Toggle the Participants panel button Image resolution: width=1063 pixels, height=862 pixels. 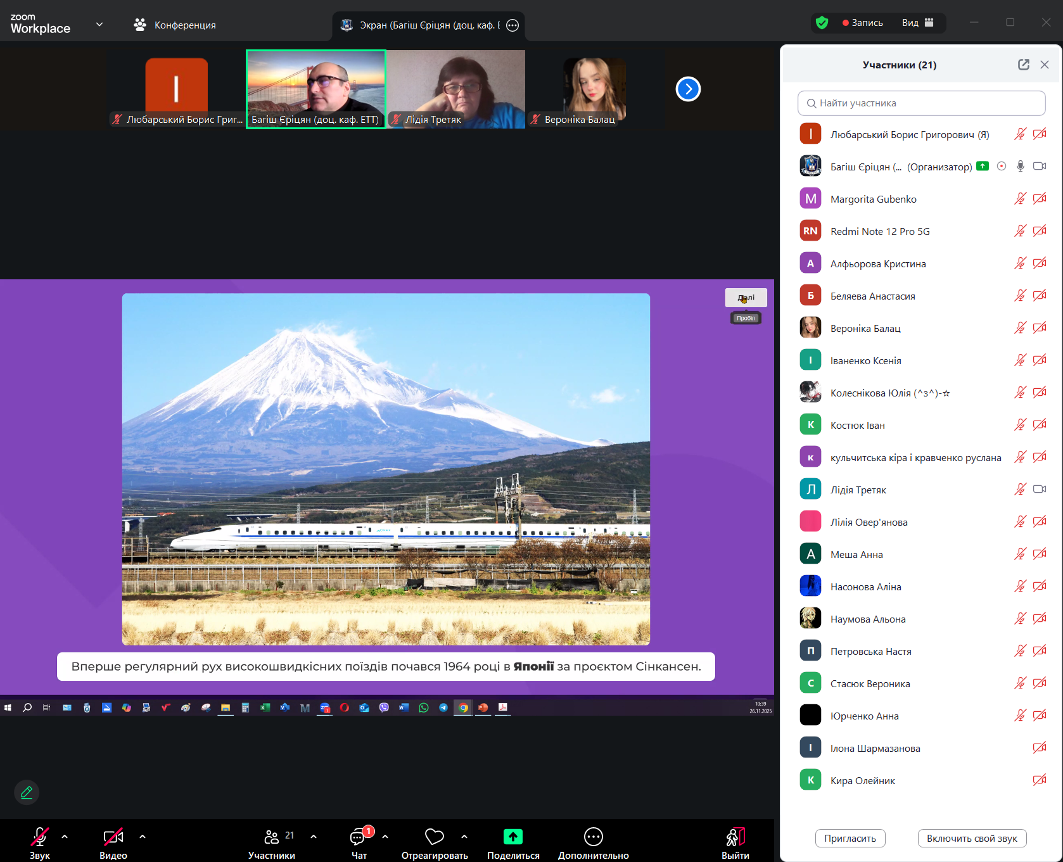click(x=272, y=837)
